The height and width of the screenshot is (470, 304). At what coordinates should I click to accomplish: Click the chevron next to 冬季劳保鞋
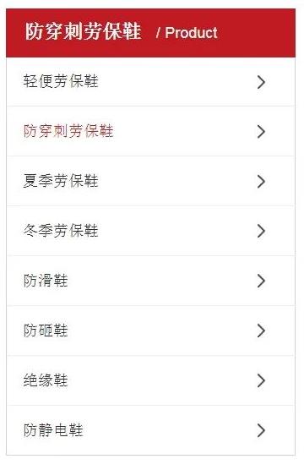click(261, 231)
